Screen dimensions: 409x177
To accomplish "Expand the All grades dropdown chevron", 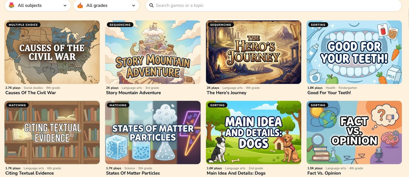I will 133,6.
